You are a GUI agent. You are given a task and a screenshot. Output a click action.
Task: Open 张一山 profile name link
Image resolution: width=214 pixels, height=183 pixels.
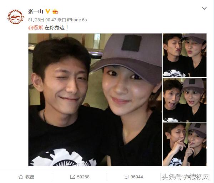[x=36, y=12]
